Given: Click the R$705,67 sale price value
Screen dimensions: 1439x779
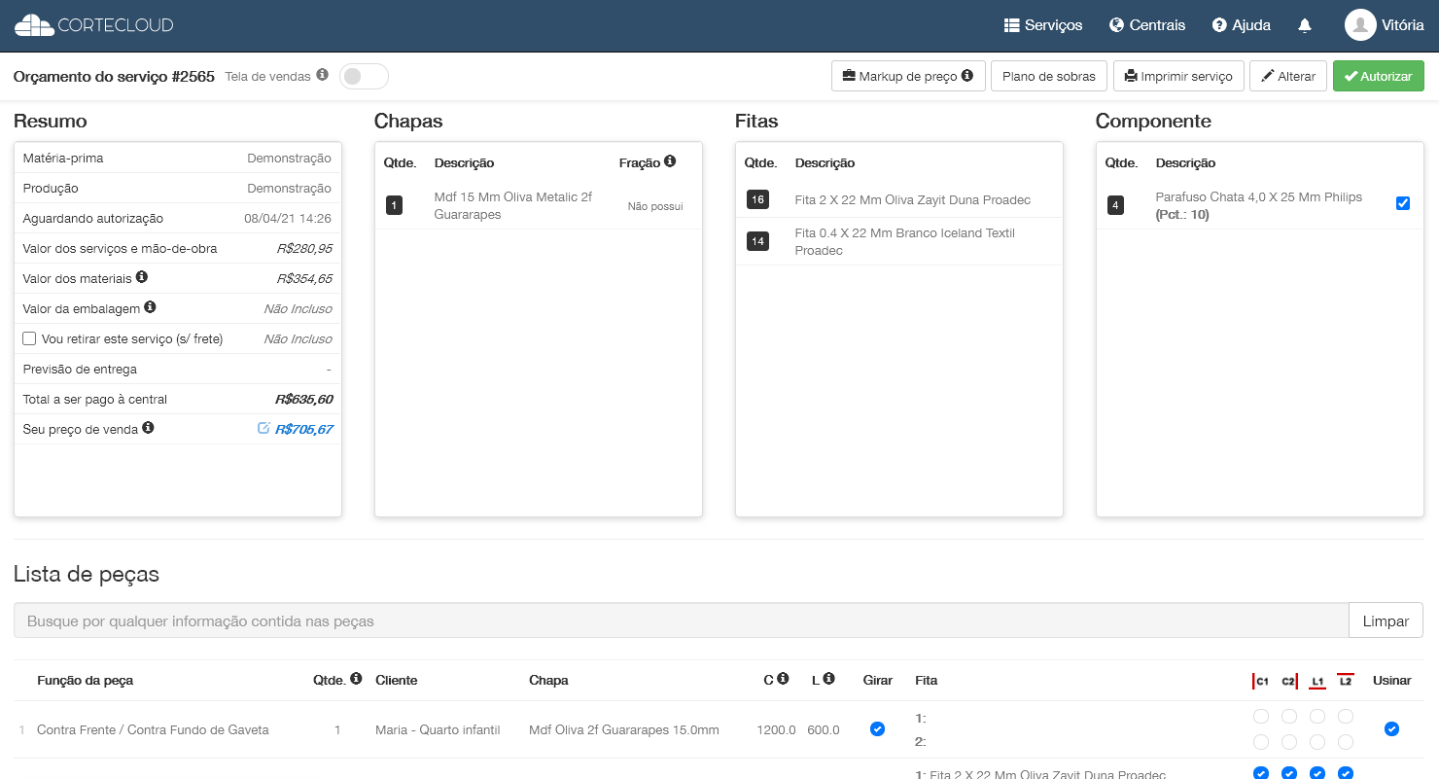Looking at the screenshot, I should coord(303,429).
